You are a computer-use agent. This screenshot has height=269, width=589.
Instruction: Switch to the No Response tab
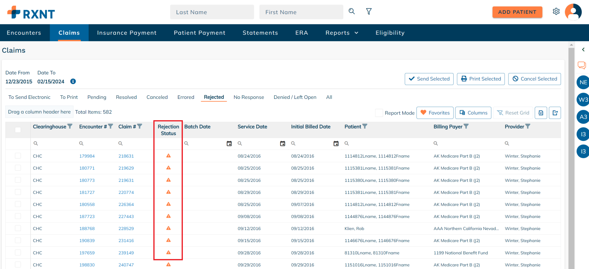pyautogui.click(x=249, y=97)
